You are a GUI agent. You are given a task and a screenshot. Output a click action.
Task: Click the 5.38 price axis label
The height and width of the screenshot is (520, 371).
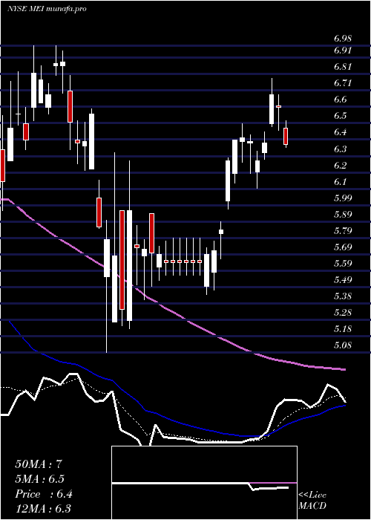pyautogui.click(x=343, y=296)
